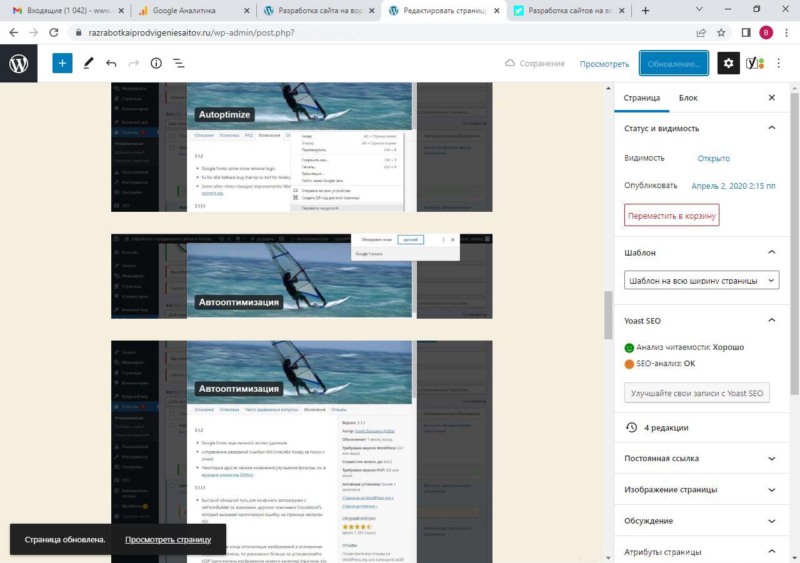800x563 pixels.
Task: Select the pencil Tools icon
Action: pos(89,63)
